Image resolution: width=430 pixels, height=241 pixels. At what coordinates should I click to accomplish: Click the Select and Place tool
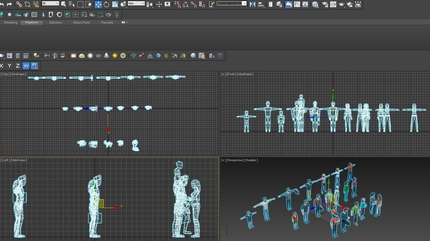(x=123, y=4)
